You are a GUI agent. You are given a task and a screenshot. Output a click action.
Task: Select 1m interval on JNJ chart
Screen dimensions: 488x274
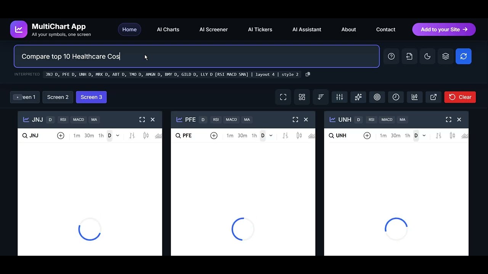click(x=77, y=135)
